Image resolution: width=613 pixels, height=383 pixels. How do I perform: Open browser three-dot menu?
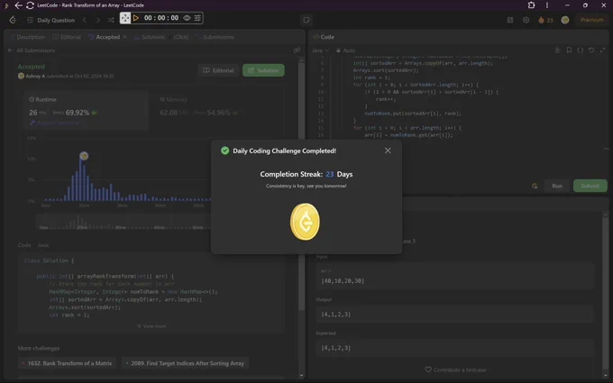tap(547, 5)
